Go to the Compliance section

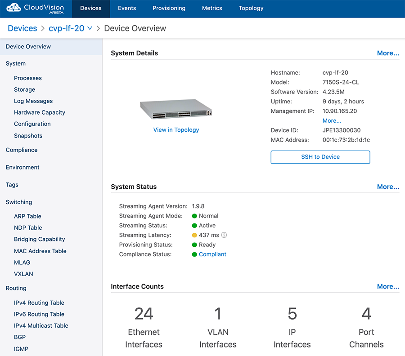click(22, 150)
